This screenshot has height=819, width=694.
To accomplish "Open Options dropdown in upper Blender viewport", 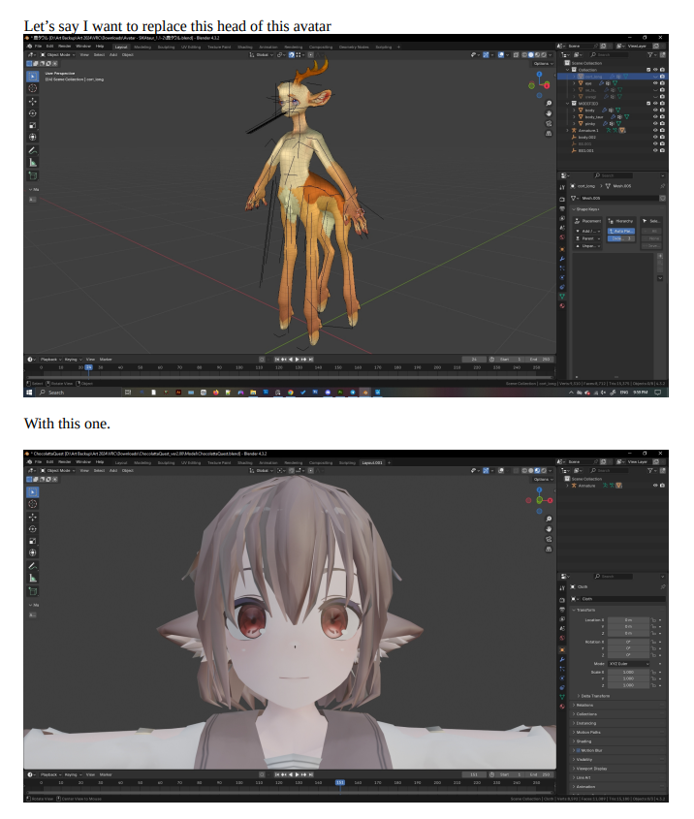I will pos(543,64).
